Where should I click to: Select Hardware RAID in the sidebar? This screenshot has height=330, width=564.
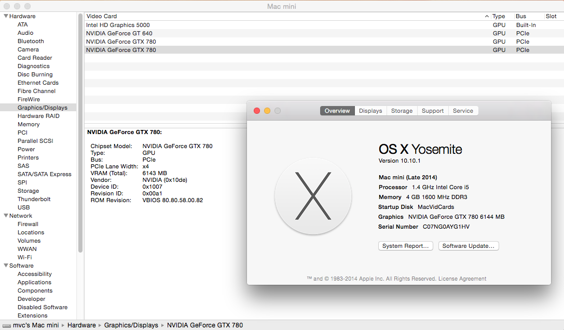[38, 116]
